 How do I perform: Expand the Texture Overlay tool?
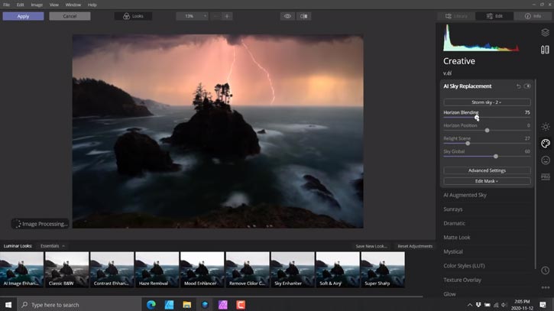[462, 280]
